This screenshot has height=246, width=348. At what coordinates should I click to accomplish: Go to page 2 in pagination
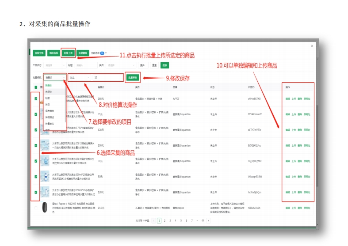pos(164,220)
